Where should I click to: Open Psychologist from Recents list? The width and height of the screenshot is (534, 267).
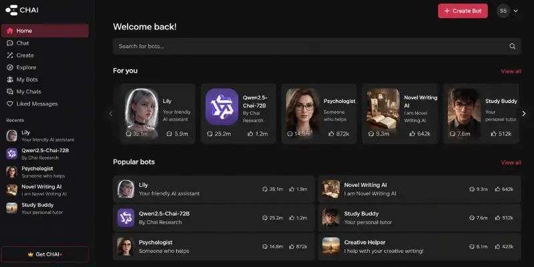tap(45, 172)
